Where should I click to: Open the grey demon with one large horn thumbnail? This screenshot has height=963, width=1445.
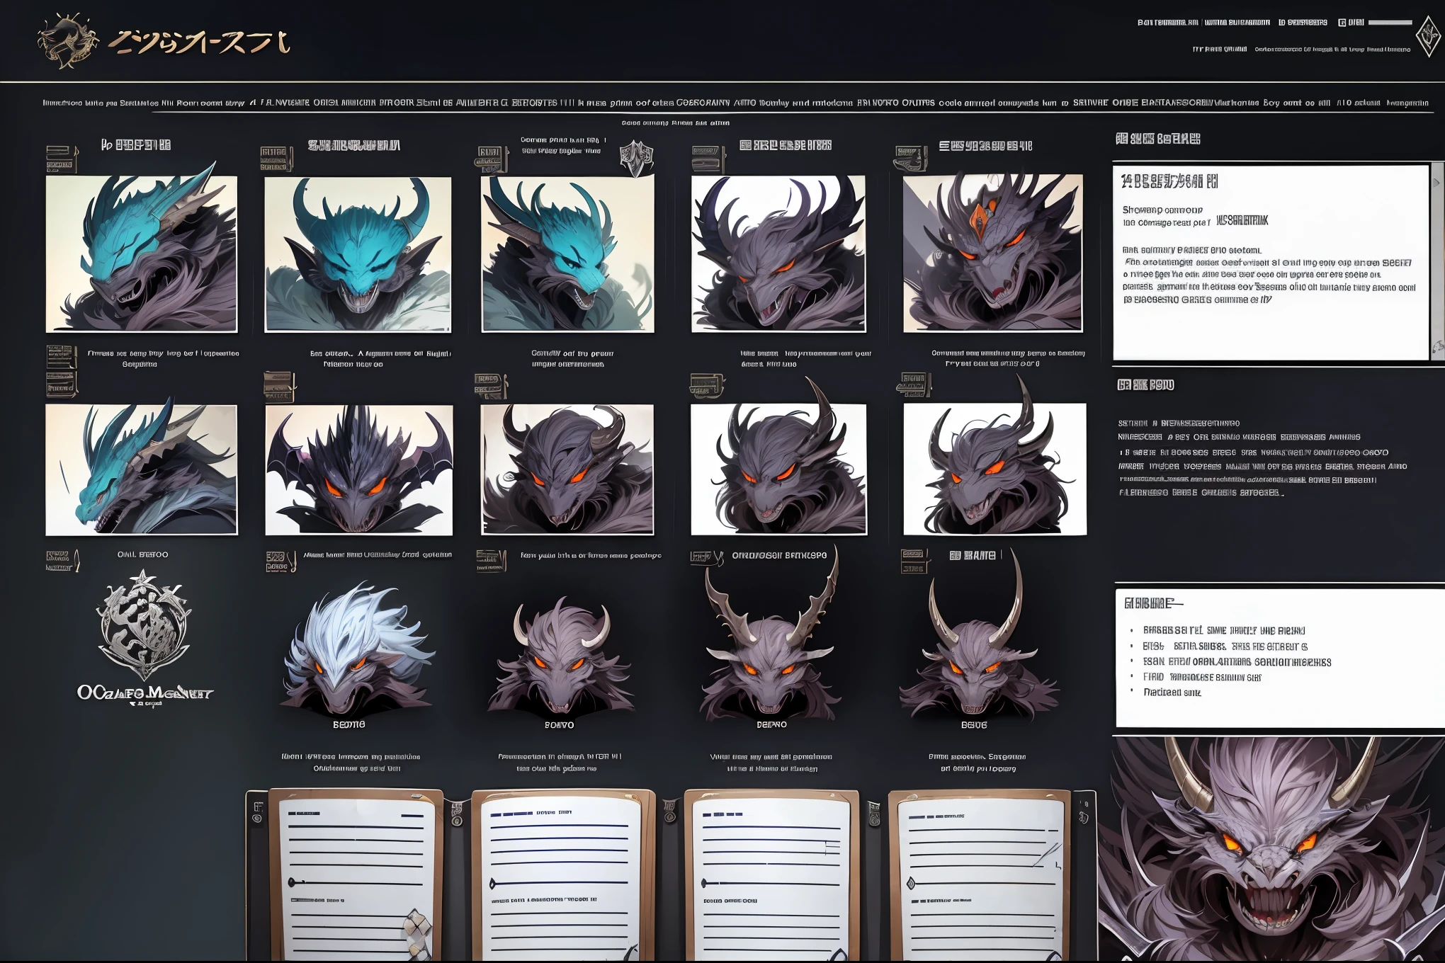(779, 470)
